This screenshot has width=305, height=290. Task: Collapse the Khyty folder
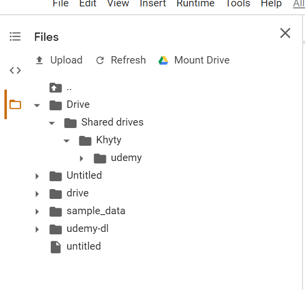pyautogui.click(x=67, y=140)
